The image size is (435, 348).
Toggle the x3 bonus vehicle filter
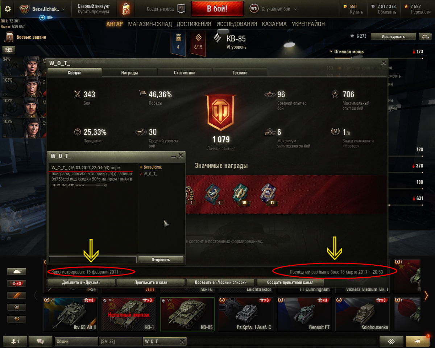click(17, 283)
